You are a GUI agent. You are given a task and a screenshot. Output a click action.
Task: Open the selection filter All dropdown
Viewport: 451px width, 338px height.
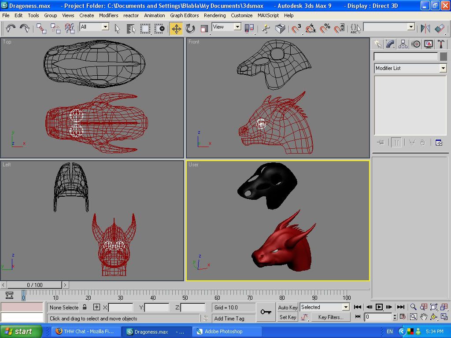105,27
